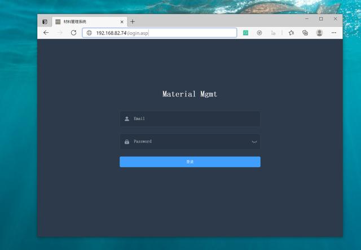Close the browser window
Viewport: 361px width, 250px height.
click(335, 19)
